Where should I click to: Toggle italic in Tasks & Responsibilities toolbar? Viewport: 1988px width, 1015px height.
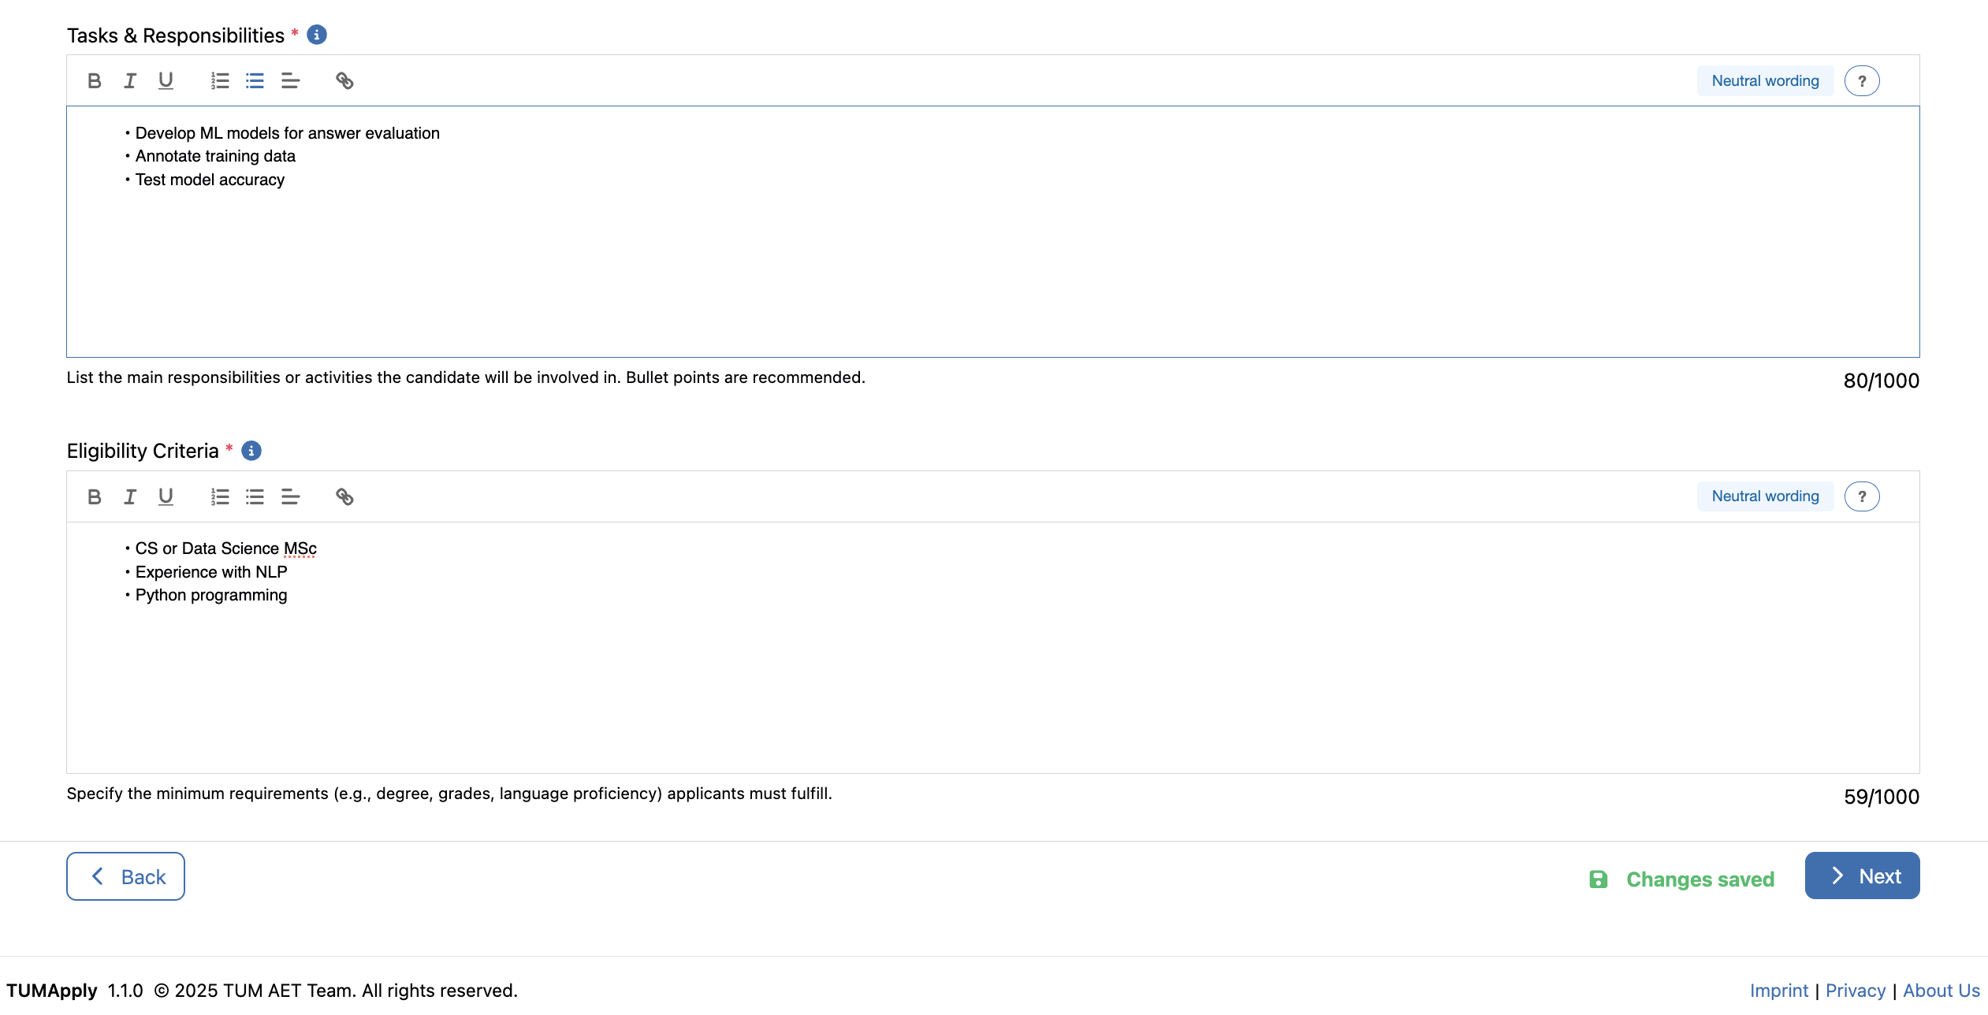[130, 80]
